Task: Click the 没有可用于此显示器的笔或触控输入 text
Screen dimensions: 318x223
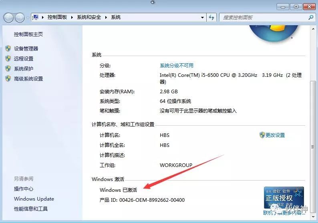Action: point(198,111)
